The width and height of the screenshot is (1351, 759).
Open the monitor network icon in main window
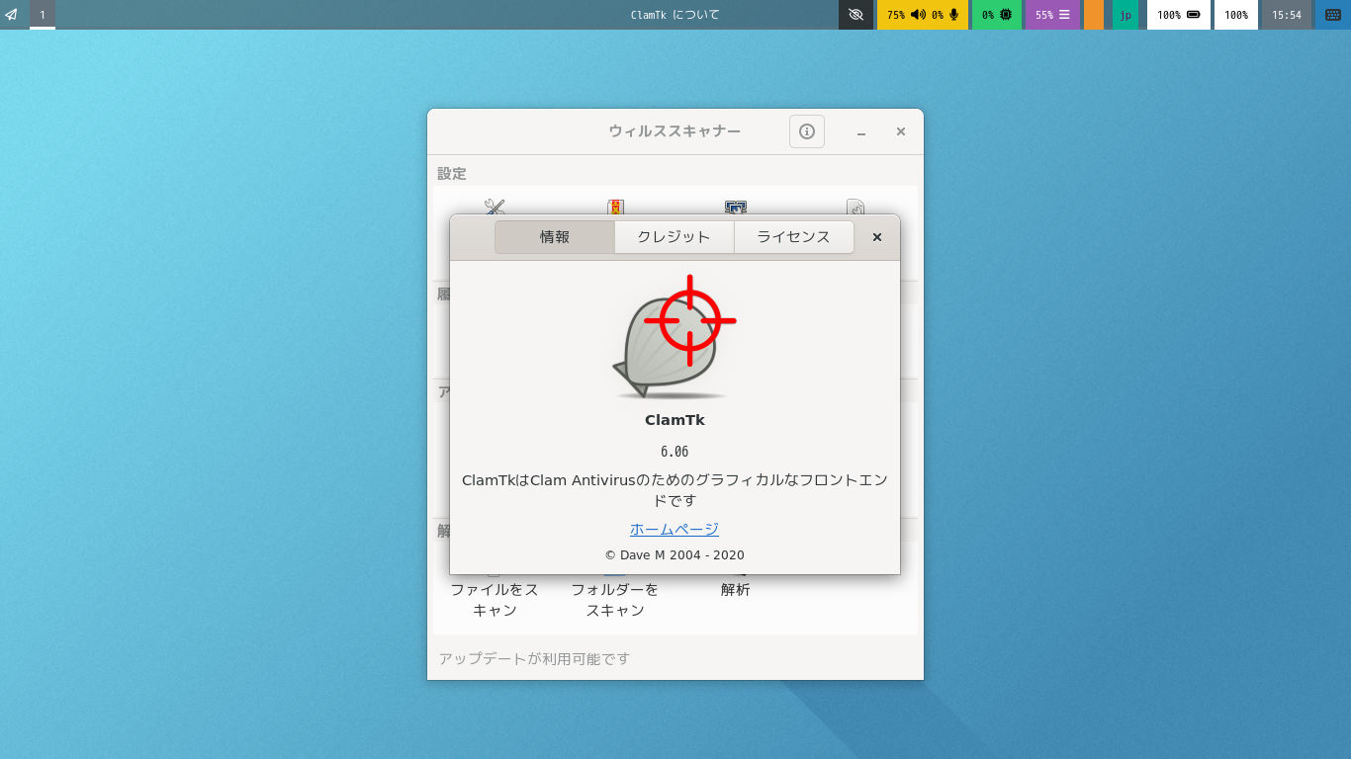tap(735, 207)
